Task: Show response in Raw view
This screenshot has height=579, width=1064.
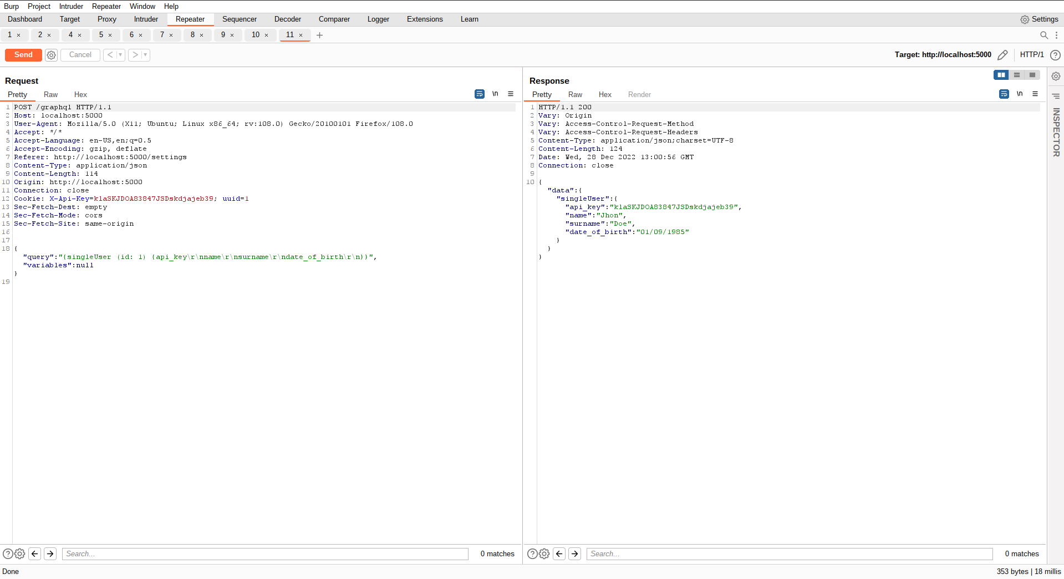Action: click(575, 95)
